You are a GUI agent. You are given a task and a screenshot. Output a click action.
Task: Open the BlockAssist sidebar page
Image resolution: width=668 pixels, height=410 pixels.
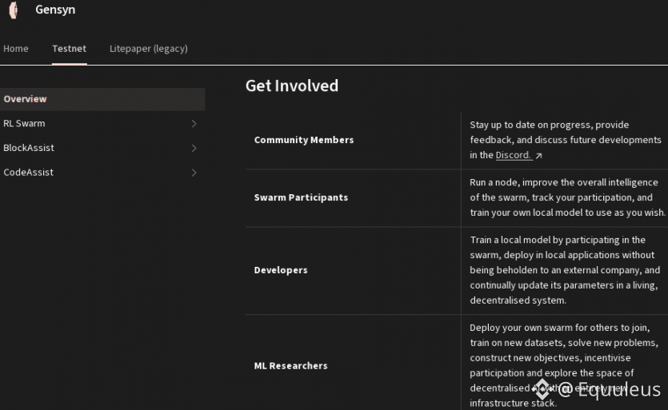29,148
